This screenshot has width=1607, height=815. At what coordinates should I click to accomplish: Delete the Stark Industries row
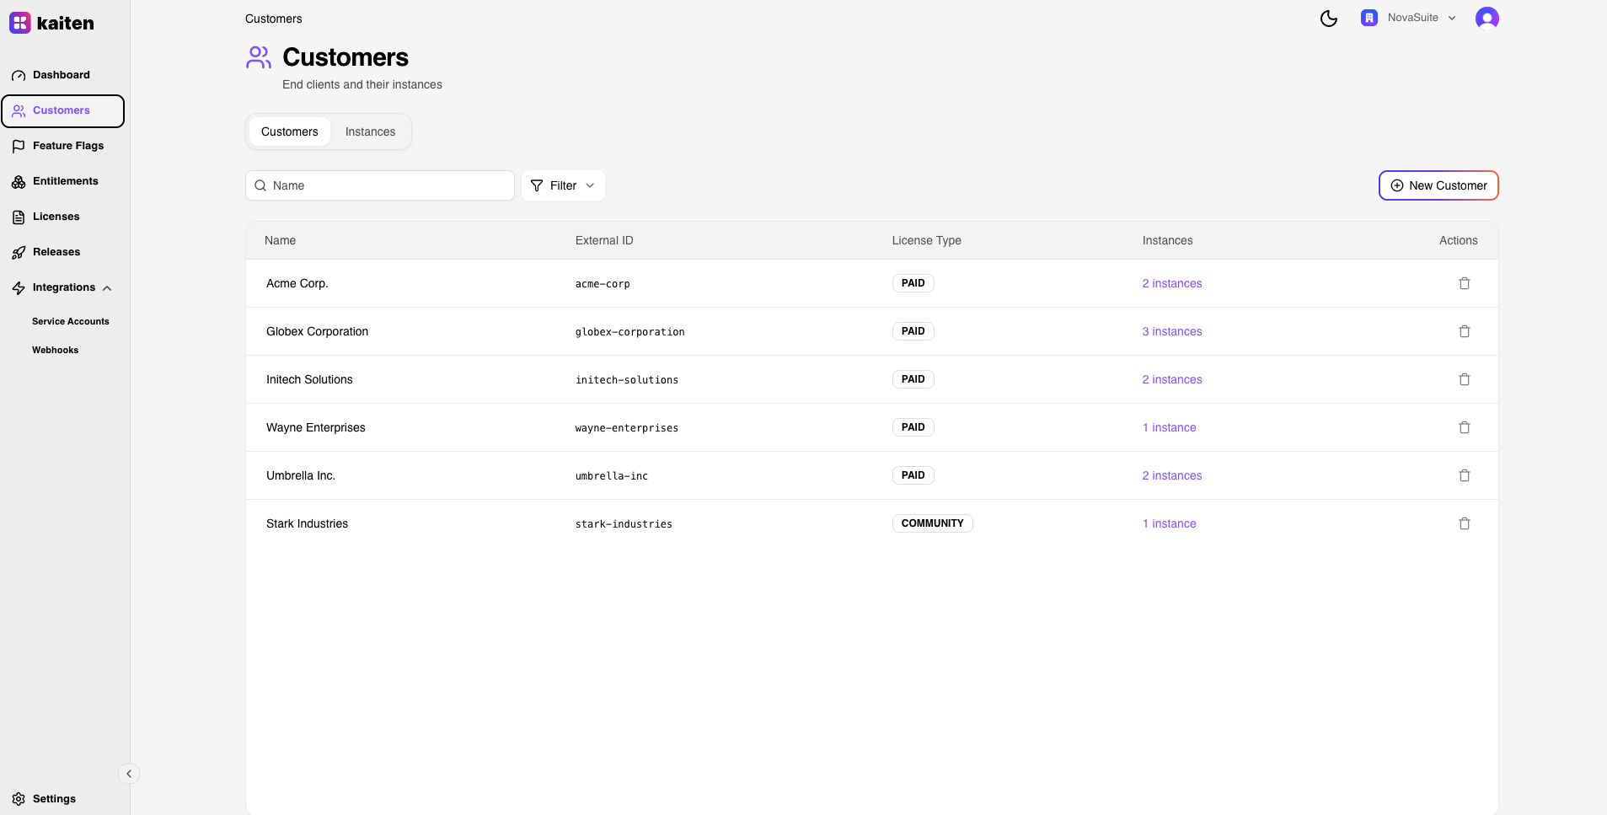(1464, 523)
